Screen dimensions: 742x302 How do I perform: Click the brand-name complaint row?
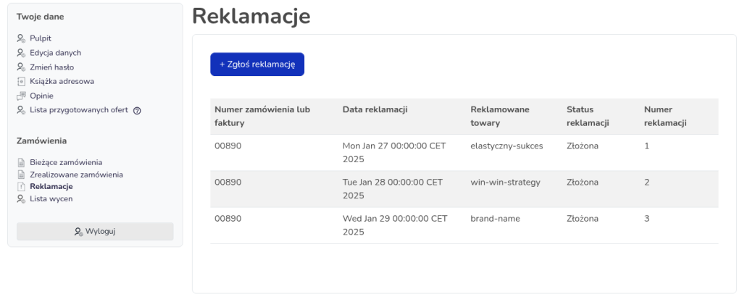(x=464, y=225)
